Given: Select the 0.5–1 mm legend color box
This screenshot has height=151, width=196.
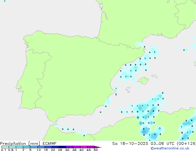Looking at the screenshot, I should 12,147.
